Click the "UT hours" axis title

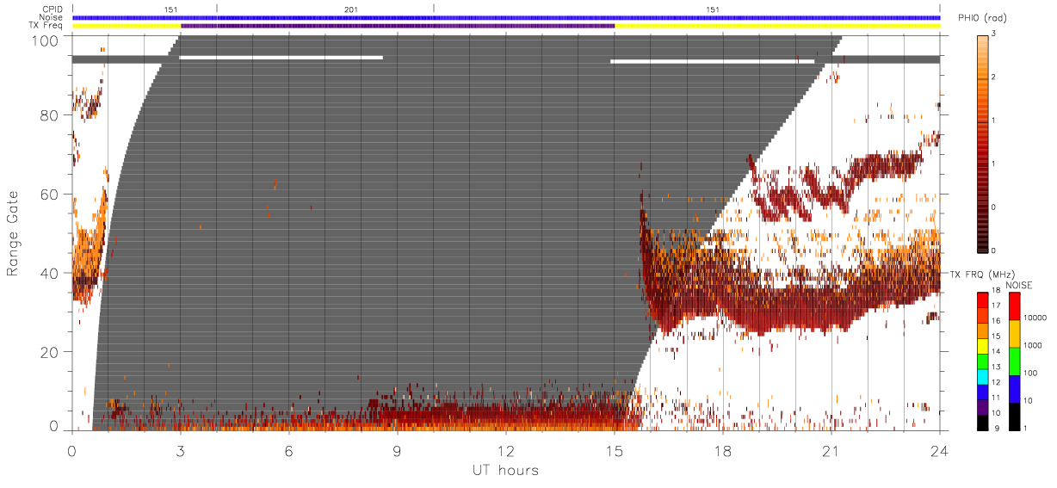504,470
